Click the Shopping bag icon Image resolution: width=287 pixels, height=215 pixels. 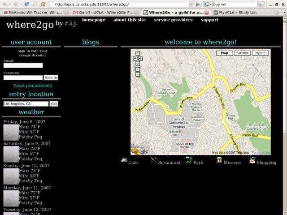(252, 160)
